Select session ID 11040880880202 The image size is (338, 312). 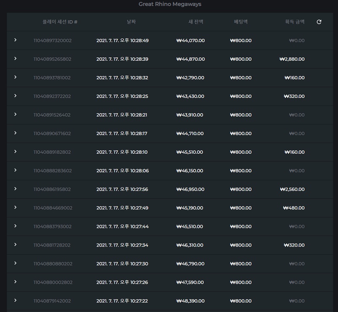53,264
